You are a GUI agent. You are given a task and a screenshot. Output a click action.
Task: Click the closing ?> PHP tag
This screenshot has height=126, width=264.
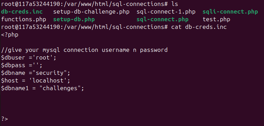point(5,119)
